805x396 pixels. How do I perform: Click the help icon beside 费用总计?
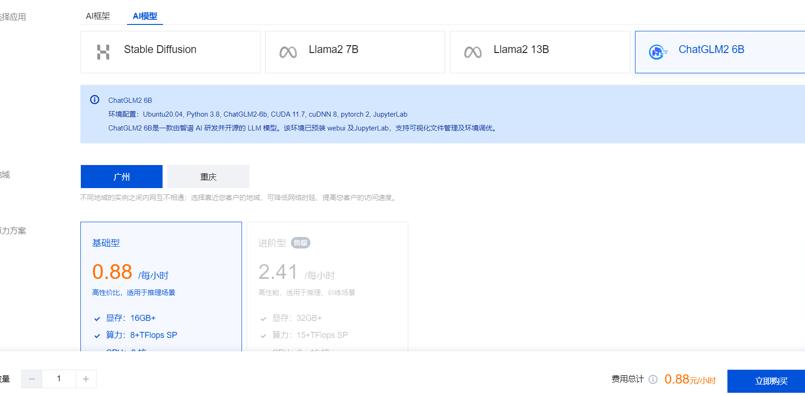tap(653, 379)
